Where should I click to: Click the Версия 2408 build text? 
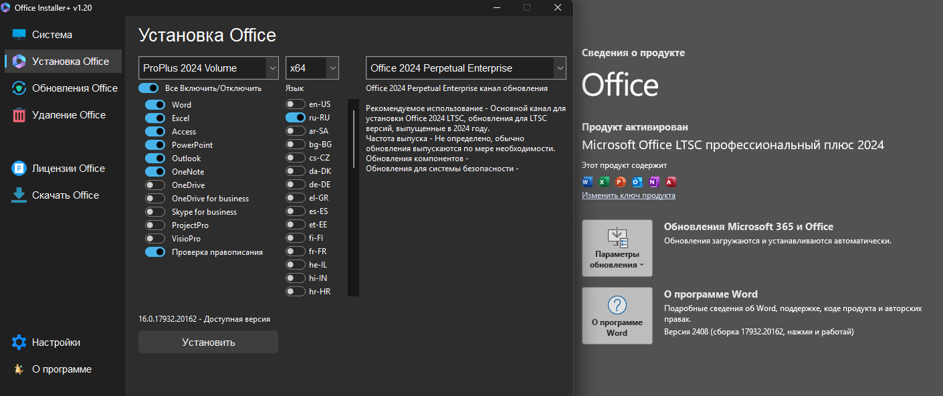tap(759, 332)
